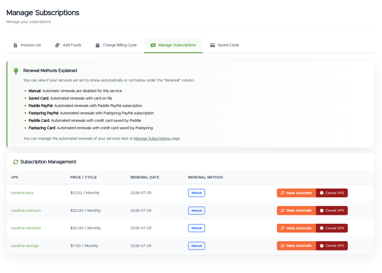Click the Manual badge for vpsdime-windows
The image size is (382, 273).
pyautogui.click(x=197, y=228)
